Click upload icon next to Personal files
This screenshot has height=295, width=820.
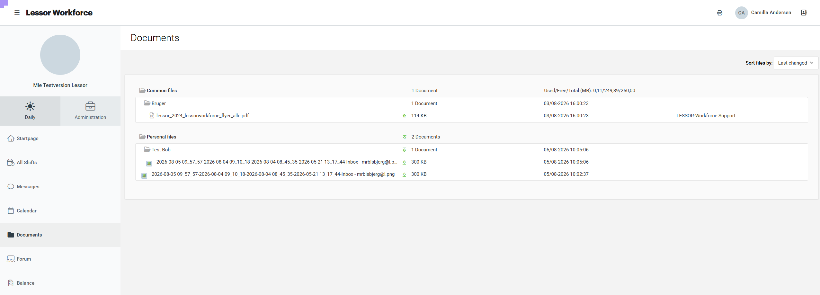click(x=405, y=137)
